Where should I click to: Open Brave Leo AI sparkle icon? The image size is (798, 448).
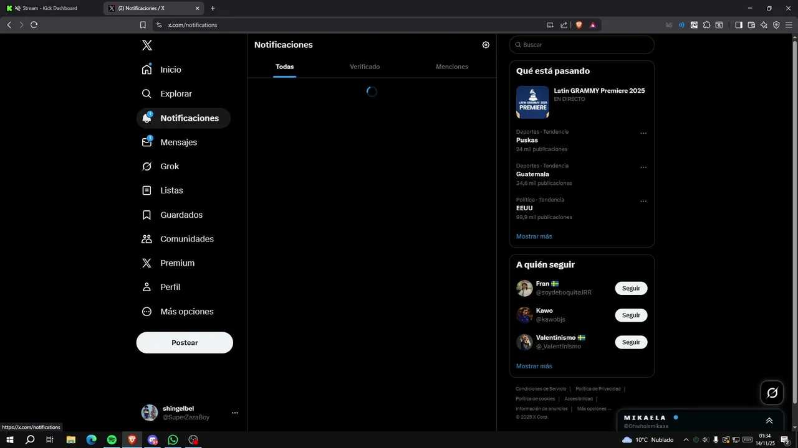(764, 25)
